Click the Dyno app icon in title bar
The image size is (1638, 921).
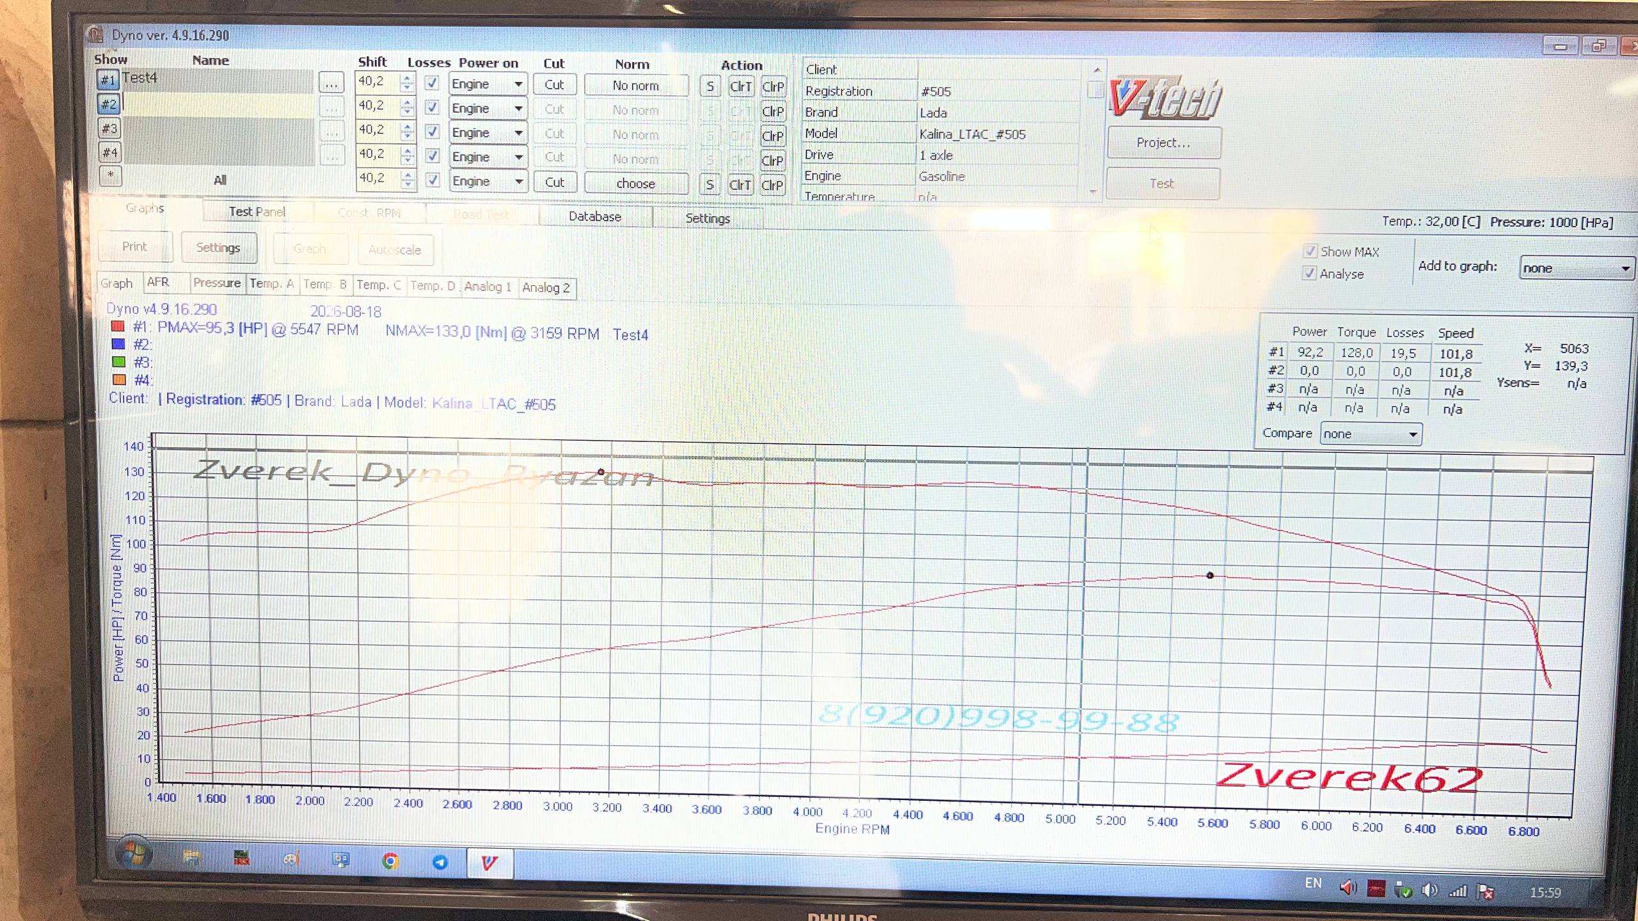(95, 33)
